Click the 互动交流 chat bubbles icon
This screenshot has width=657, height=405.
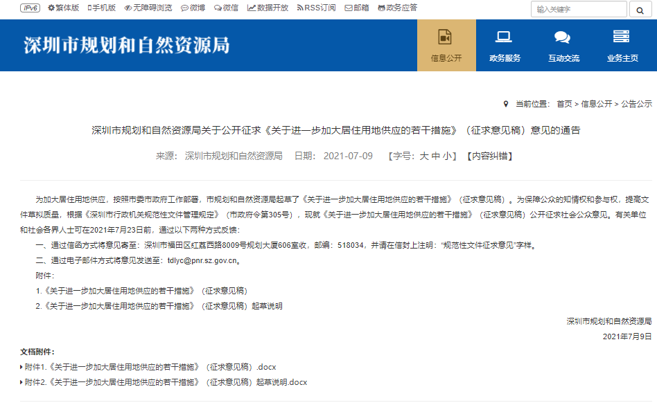(x=562, y=37)
